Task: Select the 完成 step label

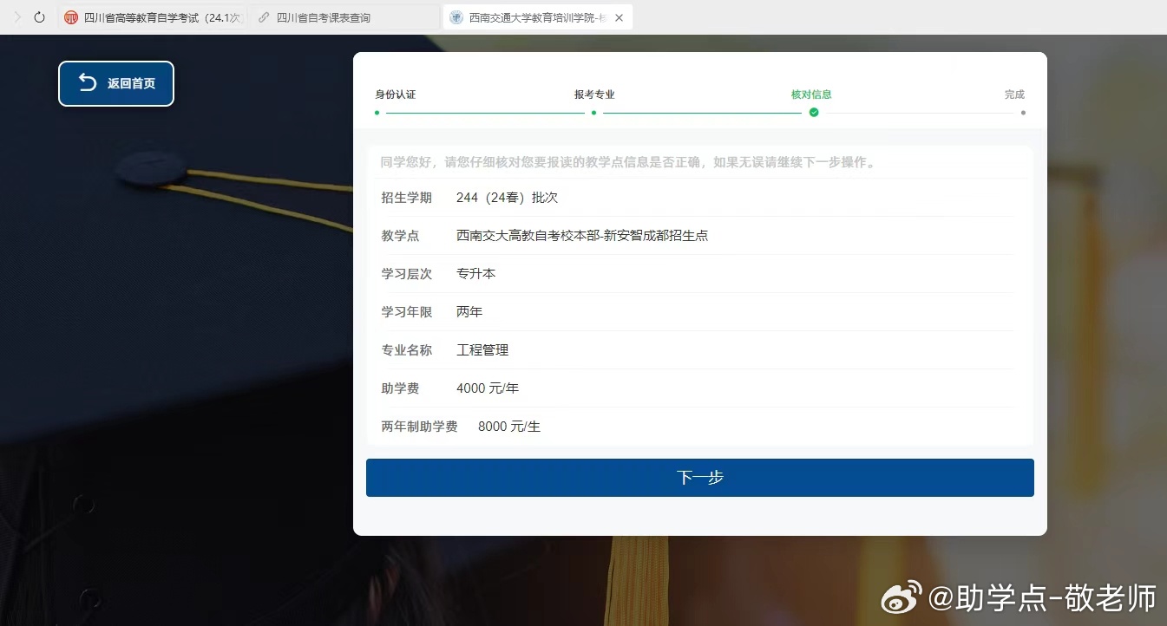Action: [x=1014, y=95]
